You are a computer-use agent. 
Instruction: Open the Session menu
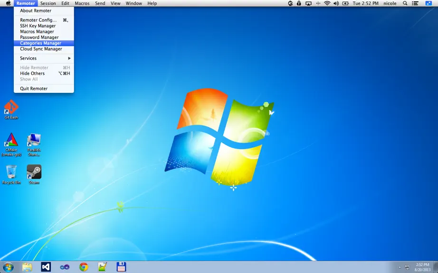click(48, 3)
